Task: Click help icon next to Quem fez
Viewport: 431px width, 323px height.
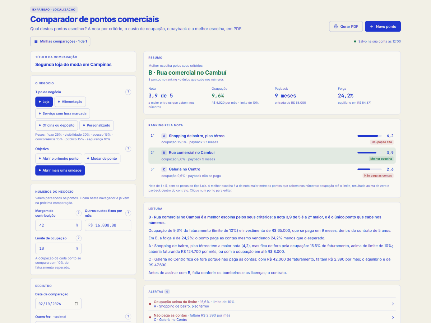Action: pyautogui.click(x=128, y=317)
